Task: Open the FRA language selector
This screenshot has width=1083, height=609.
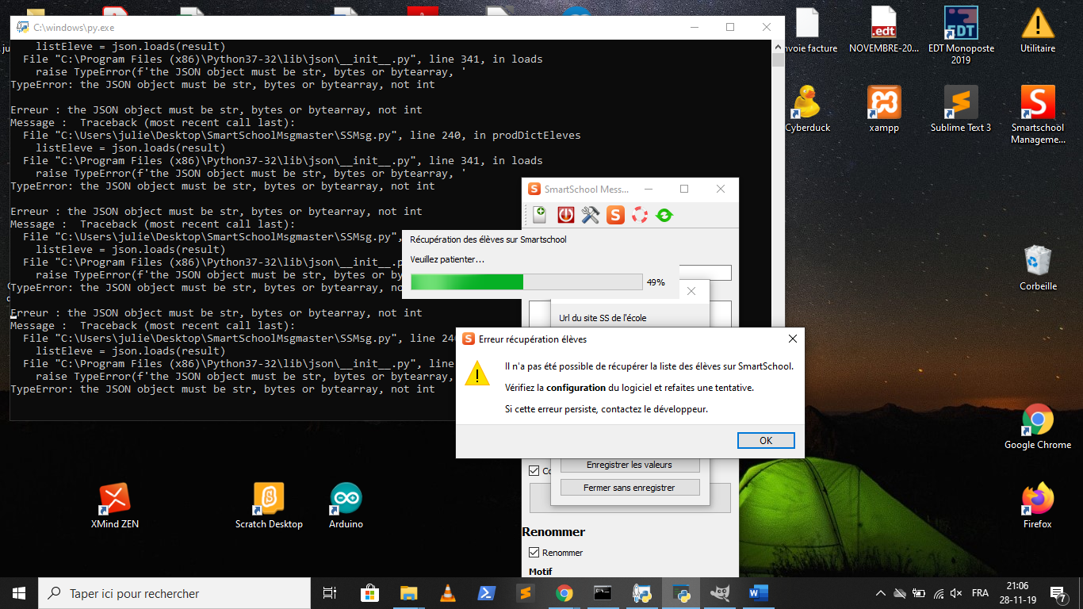Action: click(980, 592)
